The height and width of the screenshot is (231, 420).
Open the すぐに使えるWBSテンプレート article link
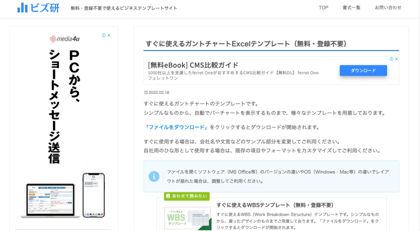tap(275, 205)
